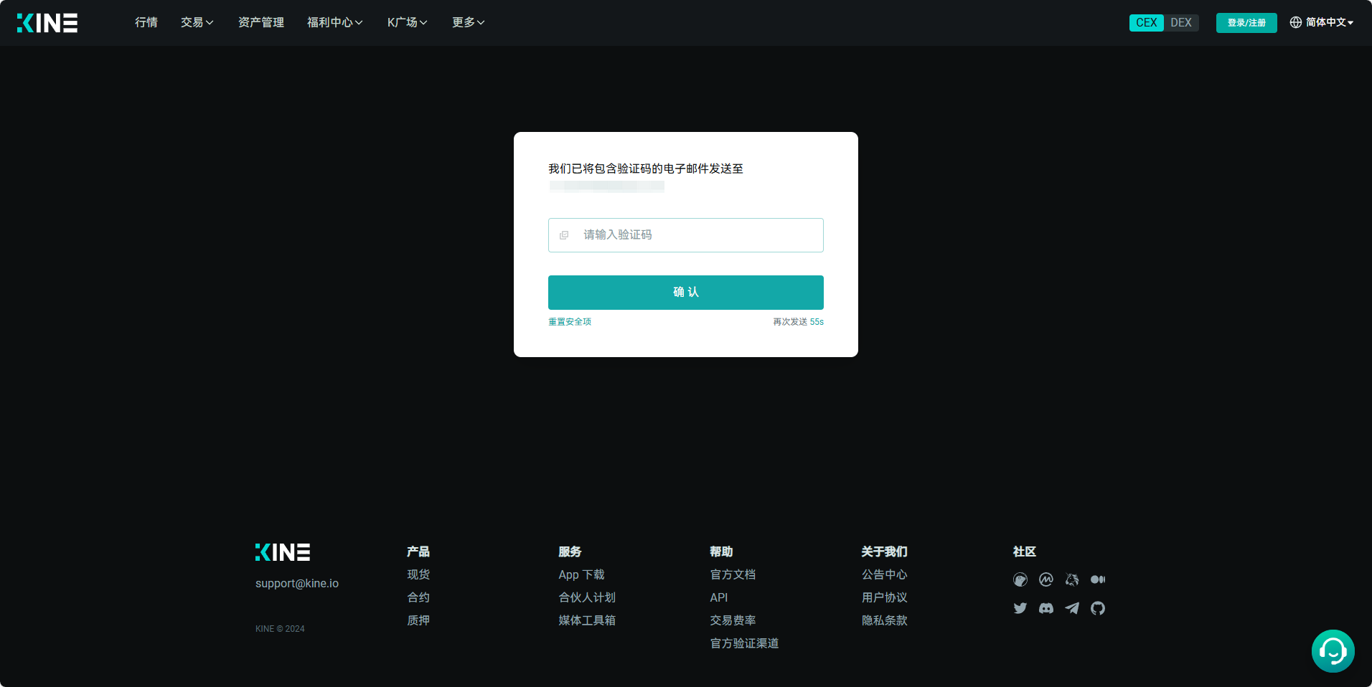
Task: Click the Uniswap unicorn icon
Action: (1072, 579)
